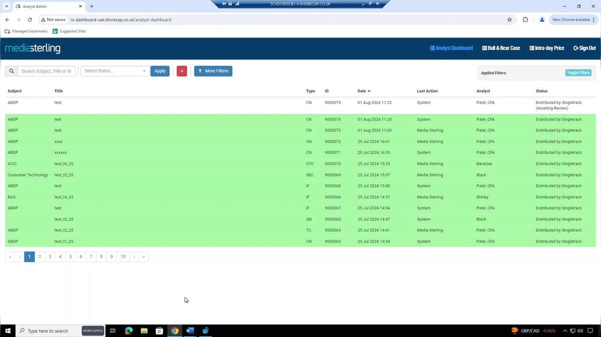
Task: Open page 10 of results
Action: (x=123, y=256)
